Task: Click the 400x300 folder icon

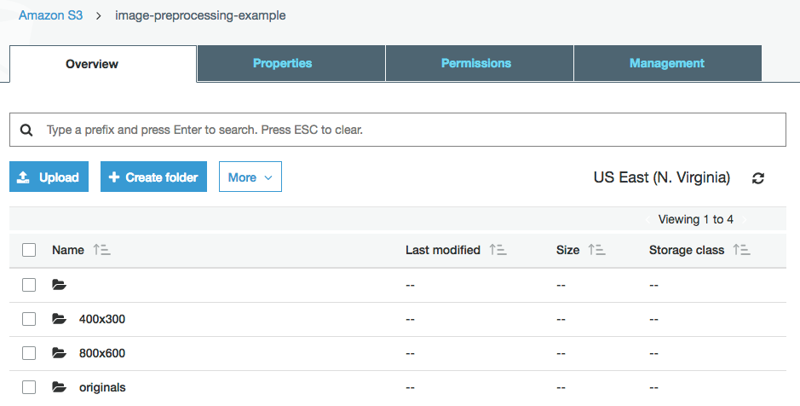Action: click(x=59, y=319)
